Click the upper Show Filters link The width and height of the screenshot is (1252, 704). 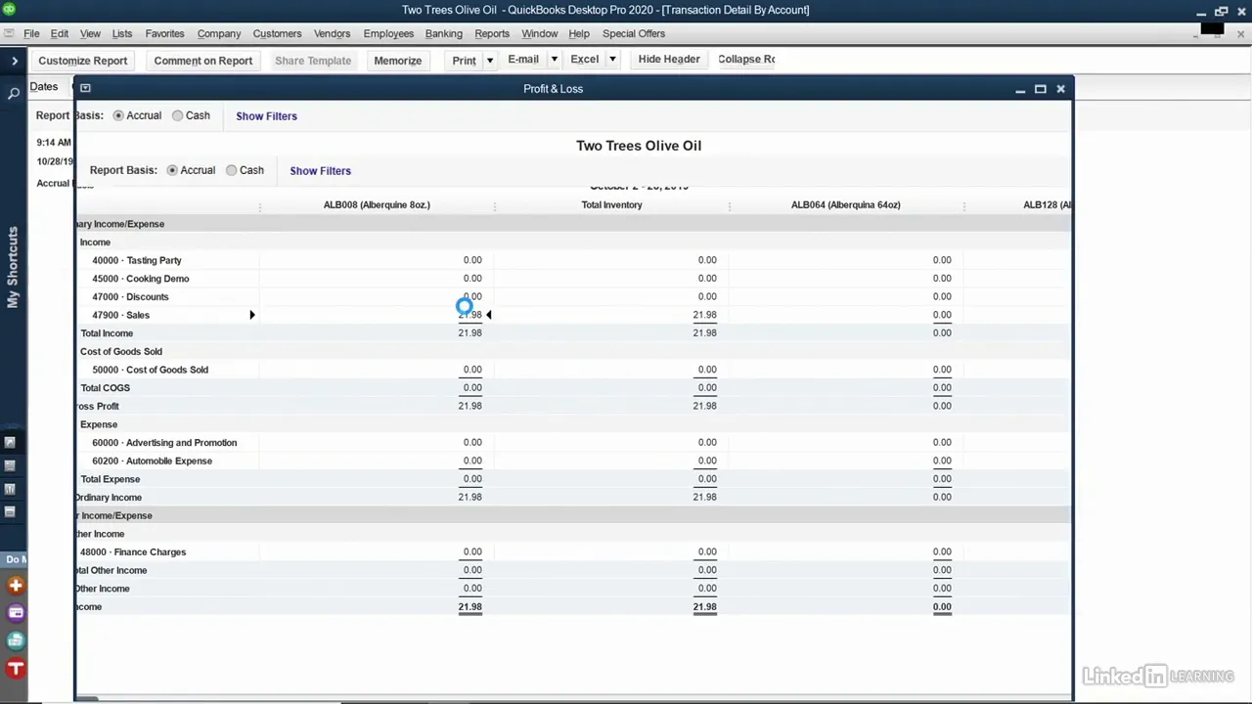pyautogui.click(x=266, y=116)
